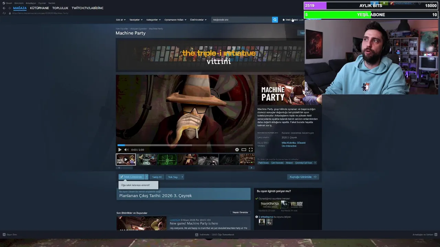Open dropdown arrow beside Yok Say
This screenshot has height=247, width=440.
click(x=182, y=177)
